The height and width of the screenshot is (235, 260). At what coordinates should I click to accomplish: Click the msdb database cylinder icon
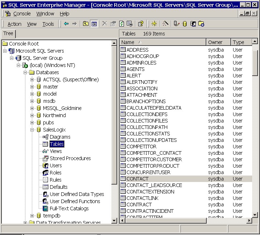[39, 101]
